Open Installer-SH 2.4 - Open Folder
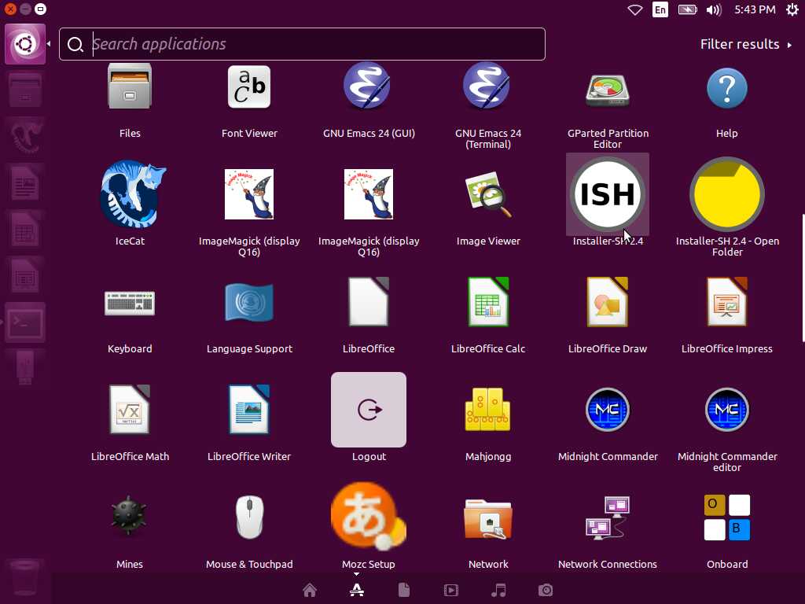Image resolution: width=805 pixels, height=604 pixels. pos(727,195)
